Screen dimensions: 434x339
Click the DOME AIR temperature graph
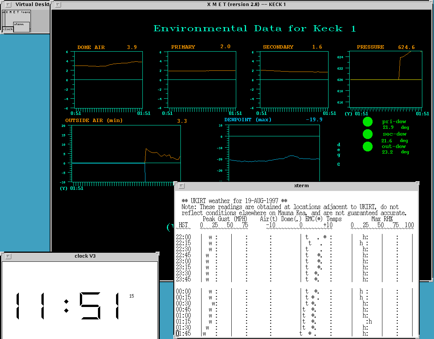(x=108, y=80)
